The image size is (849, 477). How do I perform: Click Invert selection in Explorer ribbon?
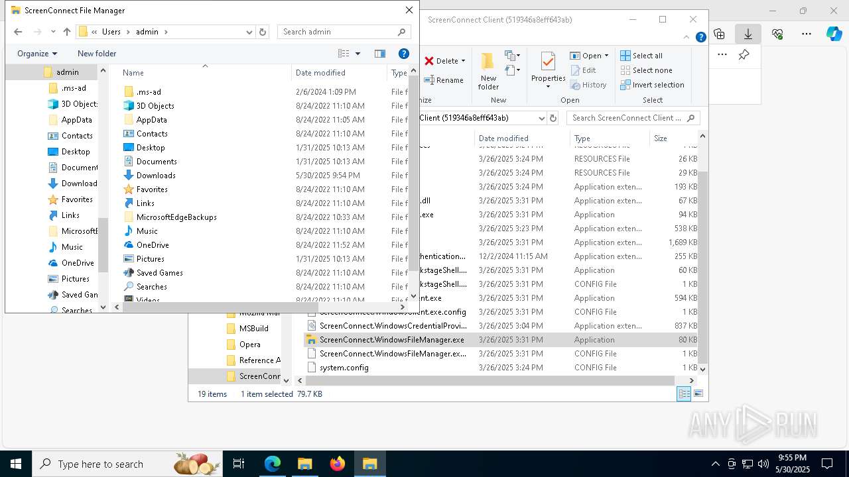(x=652, y=85)
